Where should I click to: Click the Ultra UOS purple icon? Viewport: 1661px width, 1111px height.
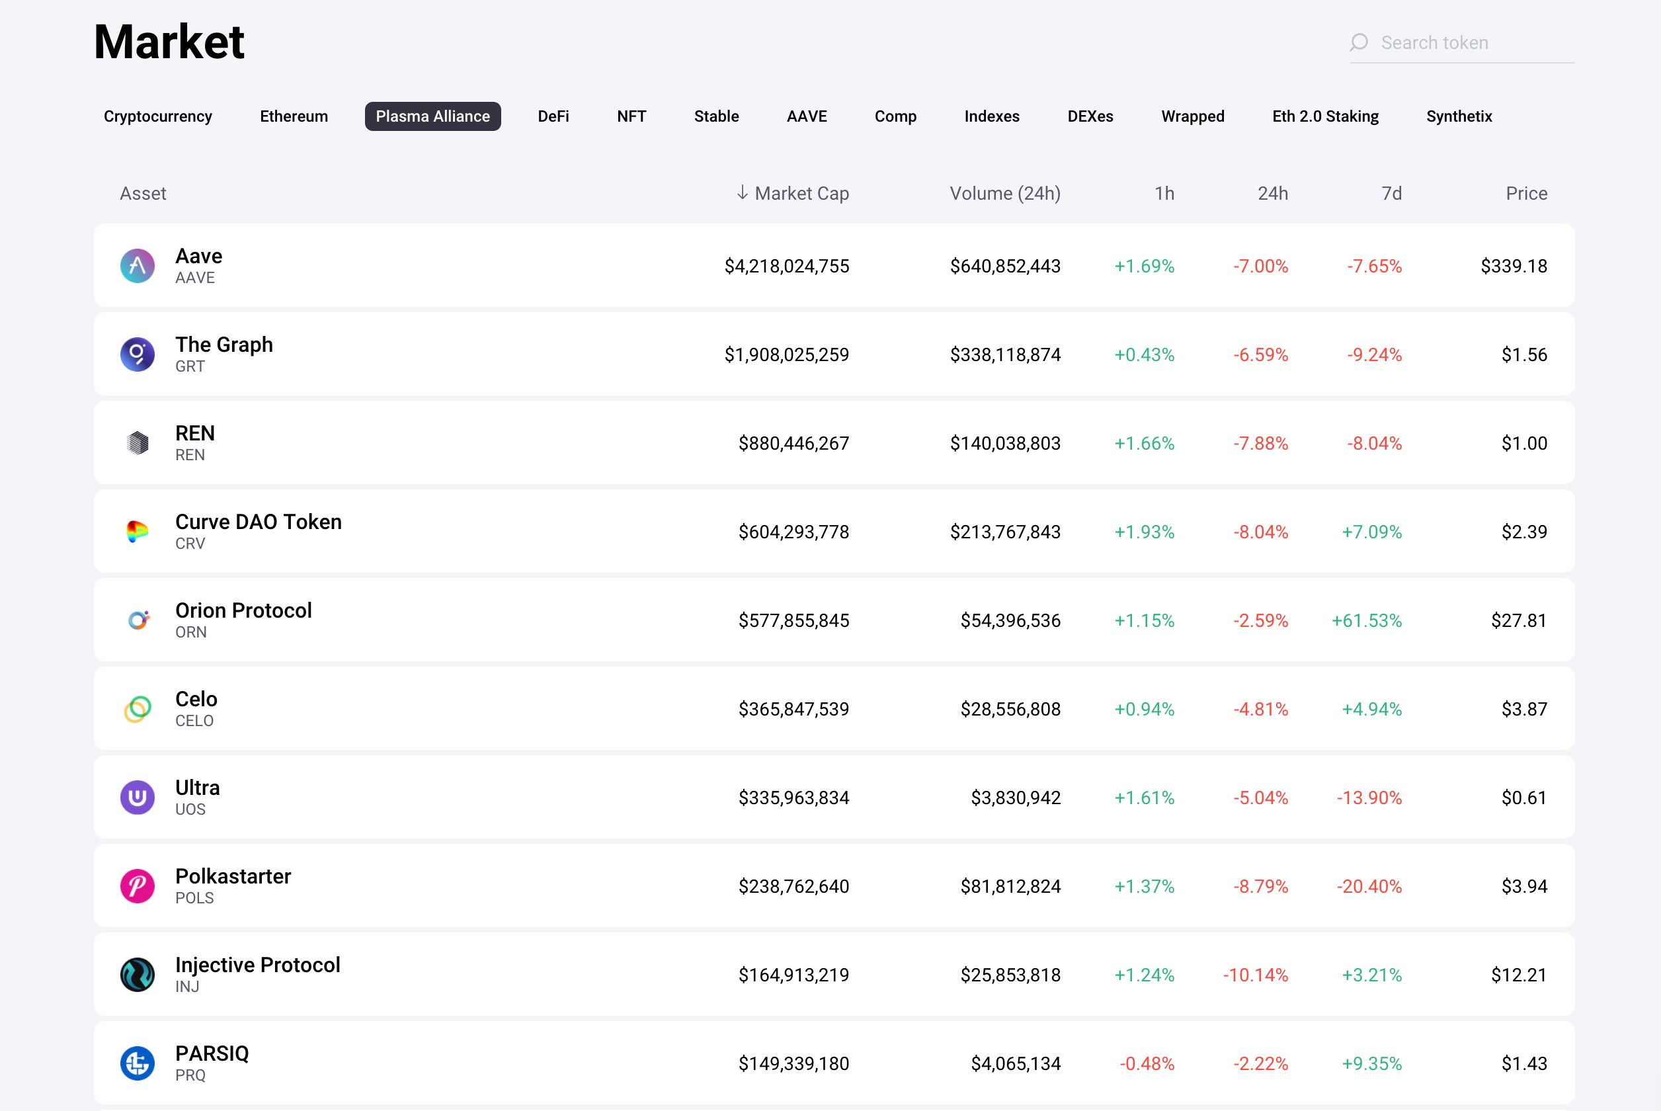click(138, 797)
